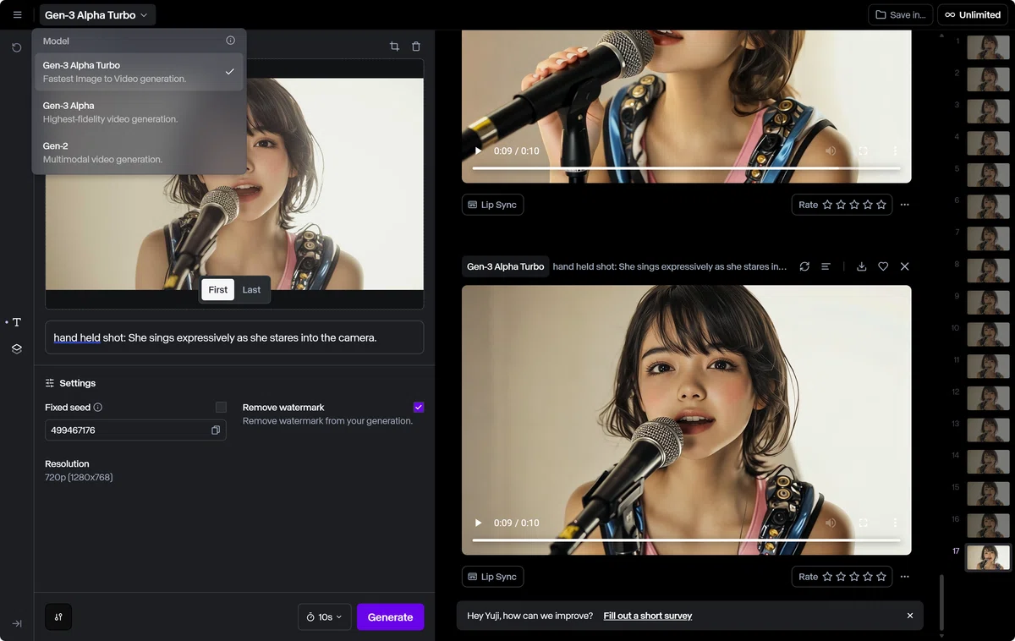Delete input image with trash icon
1015x641 pixels.
tap(416, 47)
